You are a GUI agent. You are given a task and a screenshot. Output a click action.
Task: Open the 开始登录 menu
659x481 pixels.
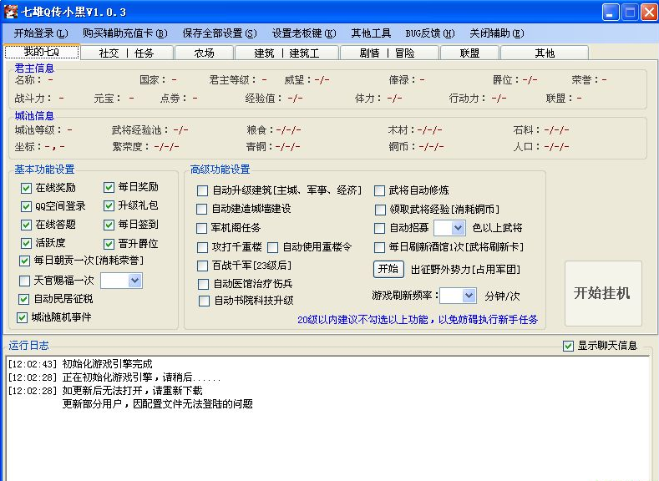pos(41,33)
